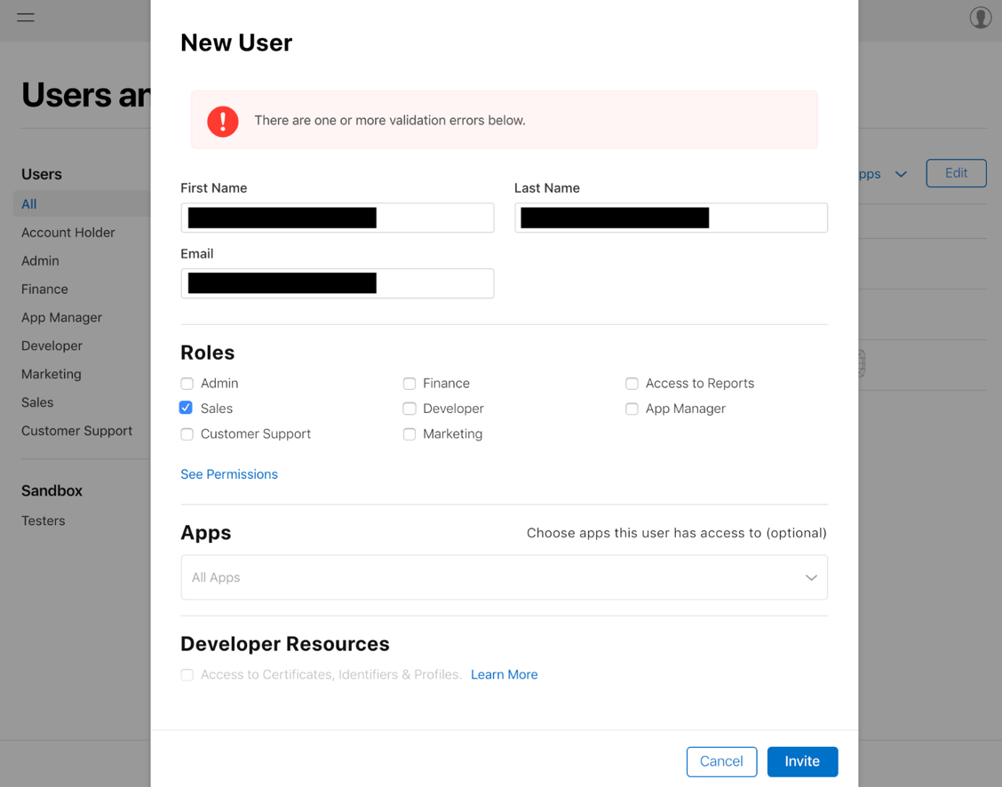The width and height of the screenshot is (1002, 787).
Task: Enable the Admin role checkbox
Action: coord(187,383)
